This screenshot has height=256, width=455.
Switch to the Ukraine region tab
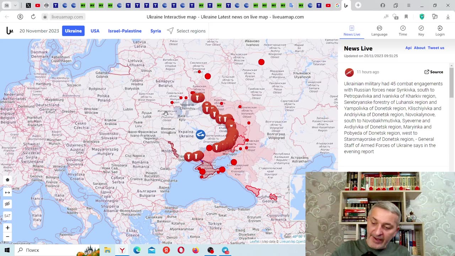coord(73,31)
